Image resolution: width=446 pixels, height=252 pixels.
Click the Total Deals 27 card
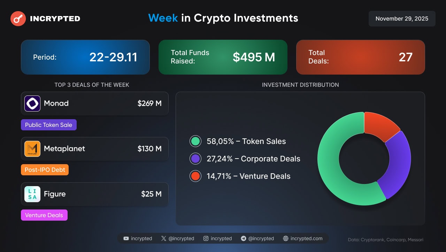coord(360,57)
